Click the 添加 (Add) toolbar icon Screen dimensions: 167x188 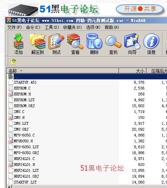click(18, 41)
